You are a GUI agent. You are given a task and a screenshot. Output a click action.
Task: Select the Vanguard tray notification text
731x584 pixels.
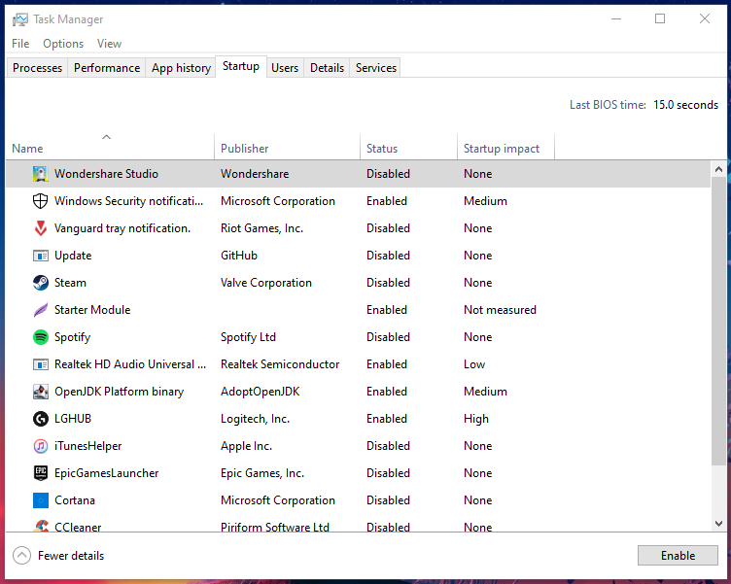point(122,228)
